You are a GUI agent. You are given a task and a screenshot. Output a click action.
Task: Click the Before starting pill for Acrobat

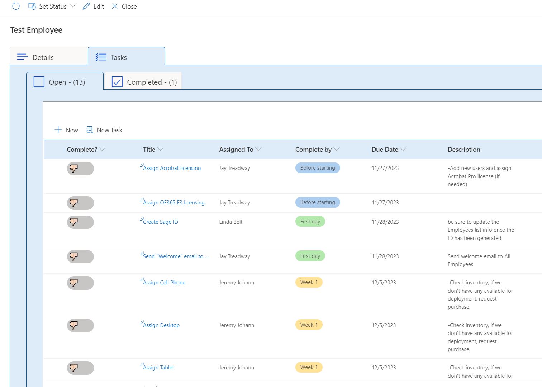tap(317, 168)
